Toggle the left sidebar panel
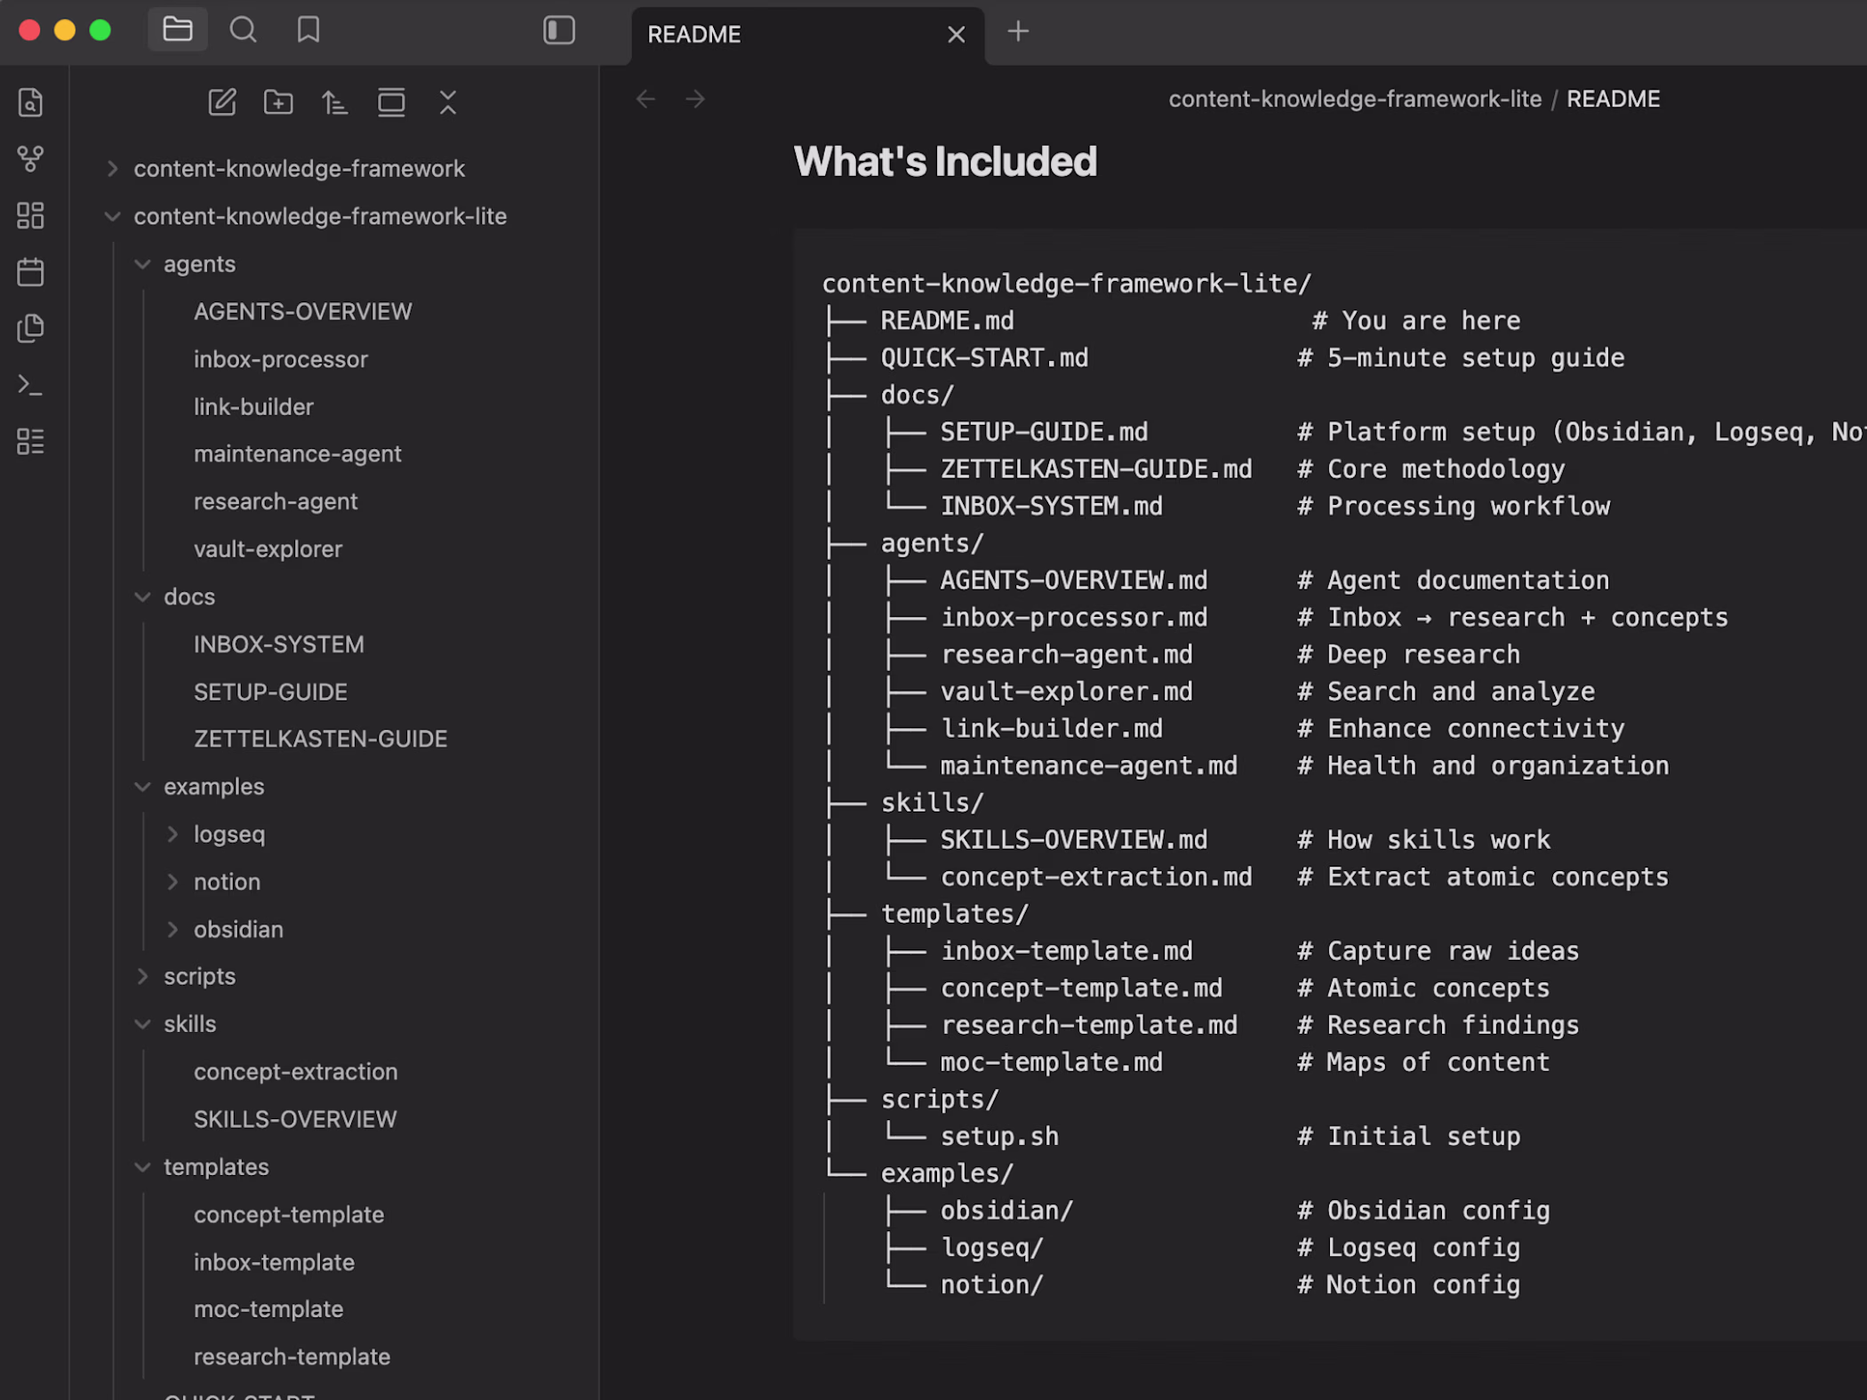The width and height of the screenshot is (1867, 1400). 558,30
